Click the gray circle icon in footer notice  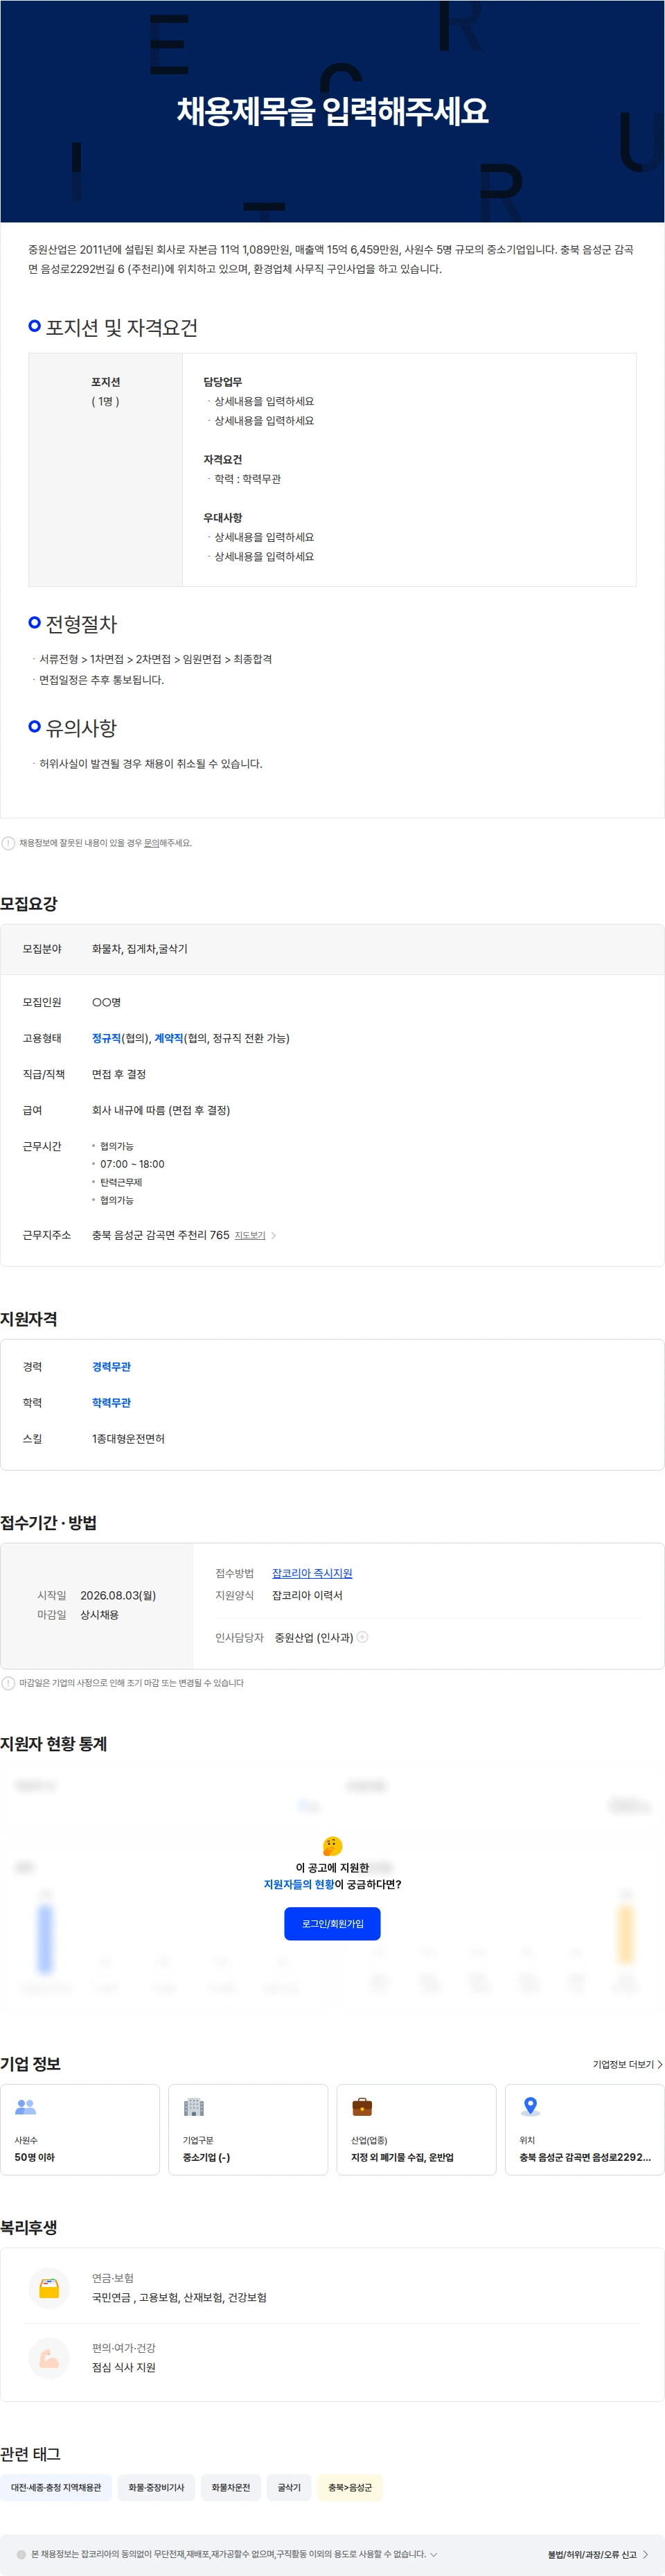21,2554
